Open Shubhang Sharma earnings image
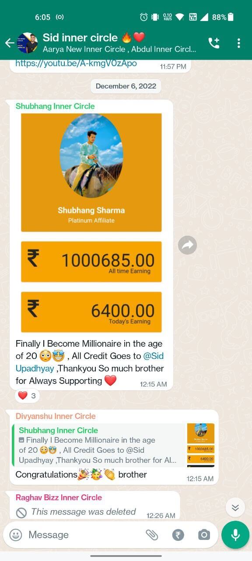The height and width of the screenshot is (561, 252). (91, 223)
